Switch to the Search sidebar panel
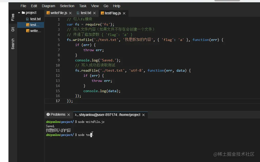The width and height of the screenshot is (260, 162). click(x=13, y=44)
